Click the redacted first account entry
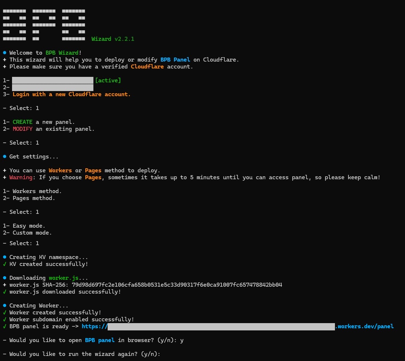This screenshot has width=405, height=361. (x=53, y=81)
